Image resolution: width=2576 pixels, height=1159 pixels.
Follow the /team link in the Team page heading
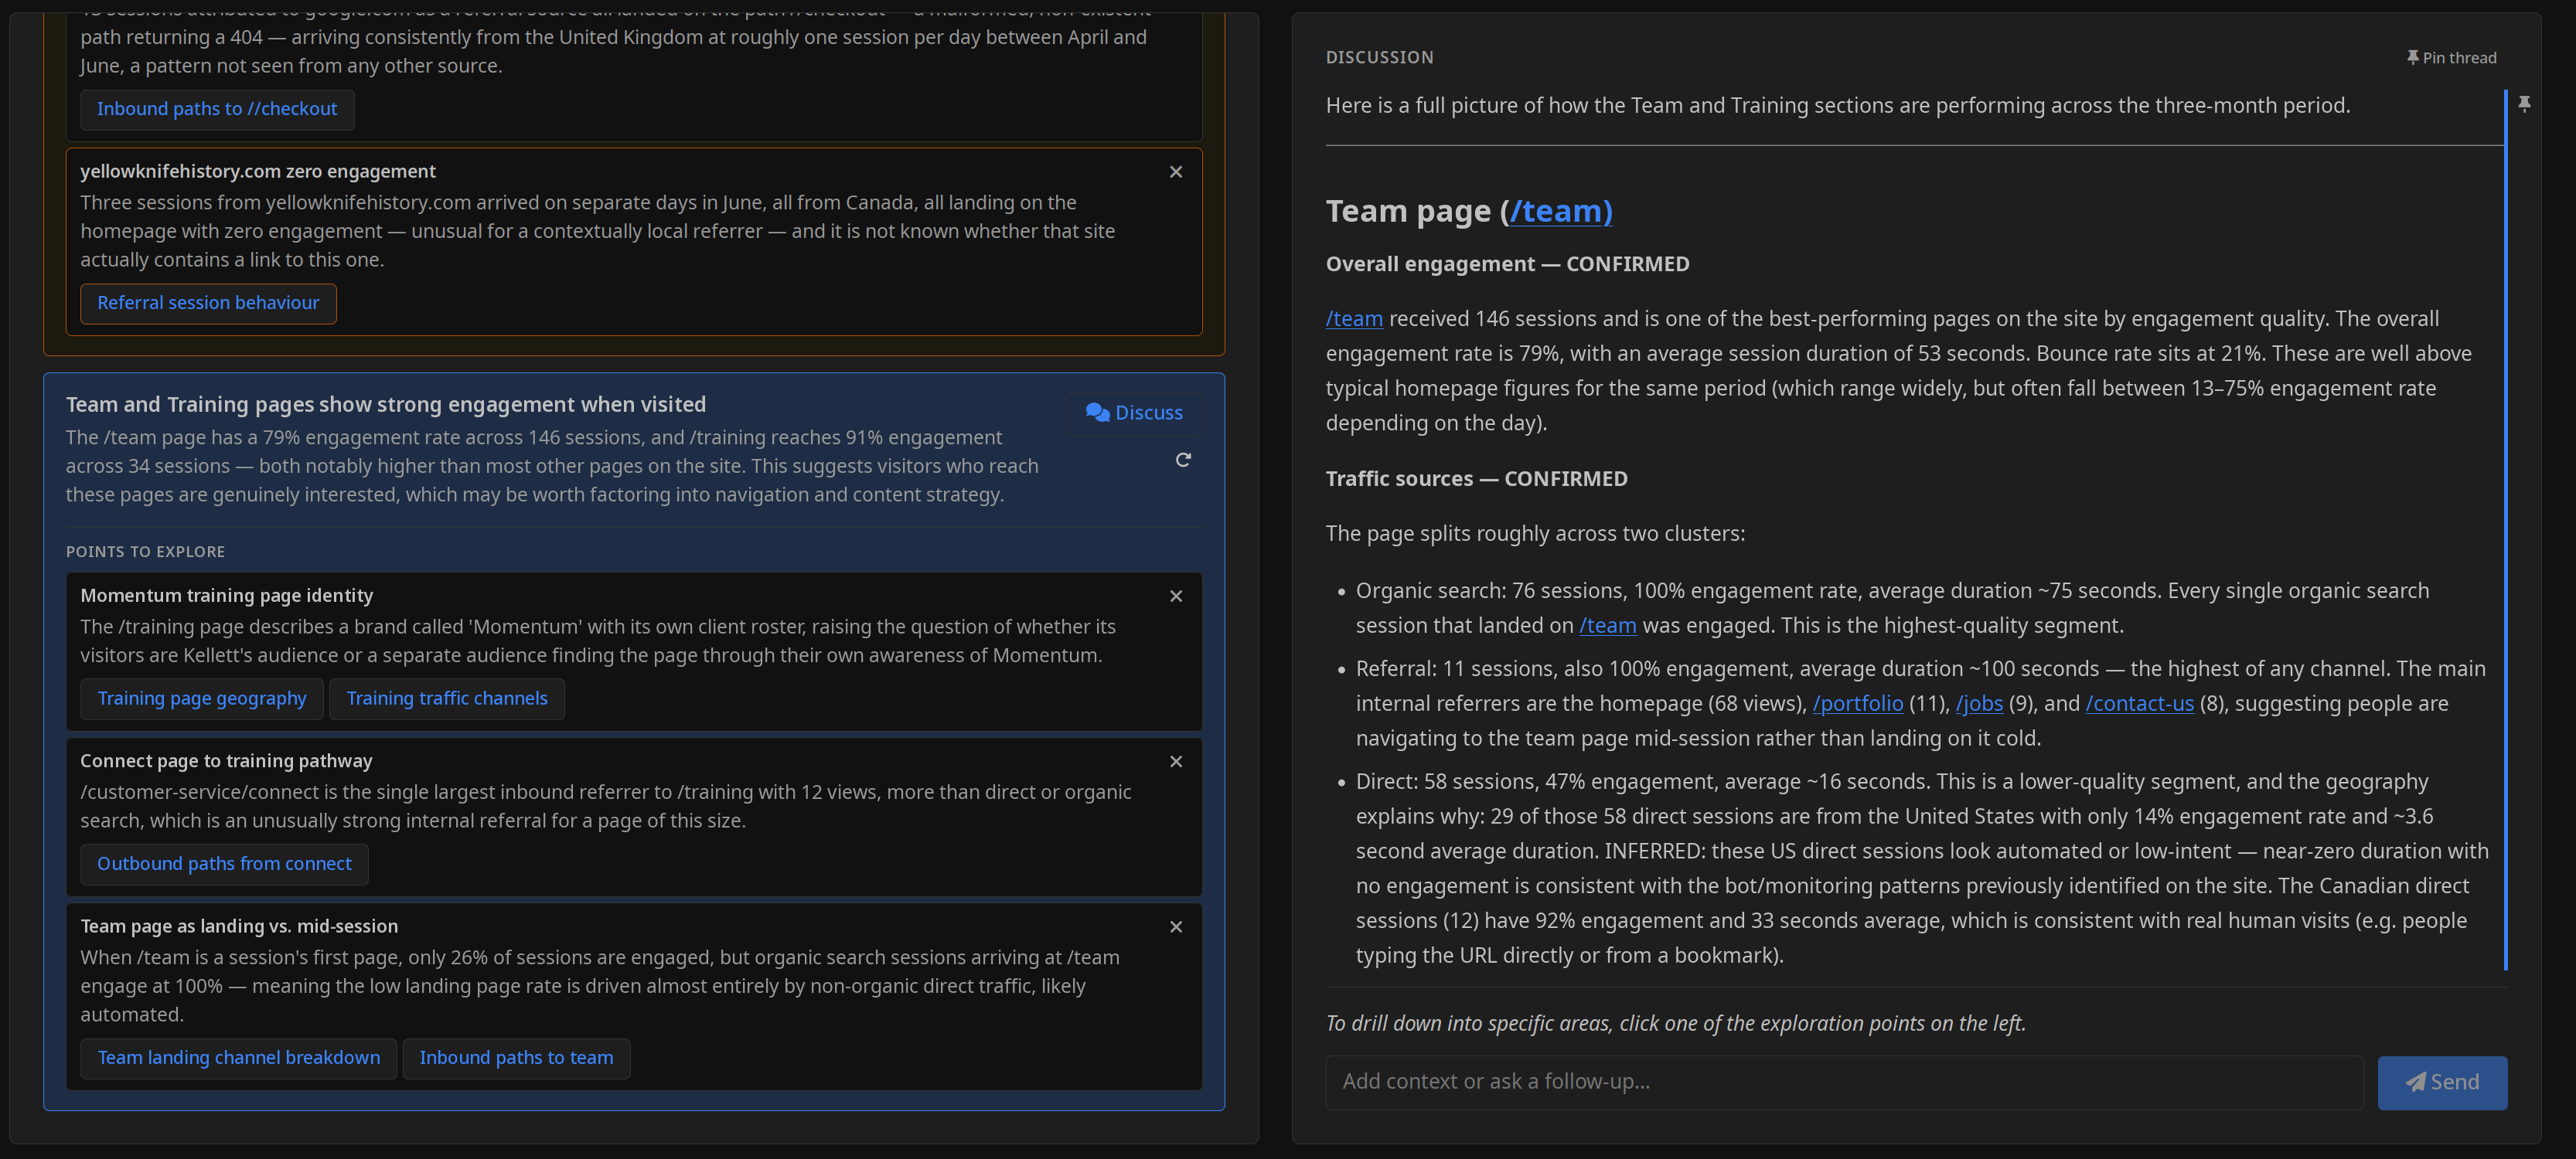coord(1560,211)
